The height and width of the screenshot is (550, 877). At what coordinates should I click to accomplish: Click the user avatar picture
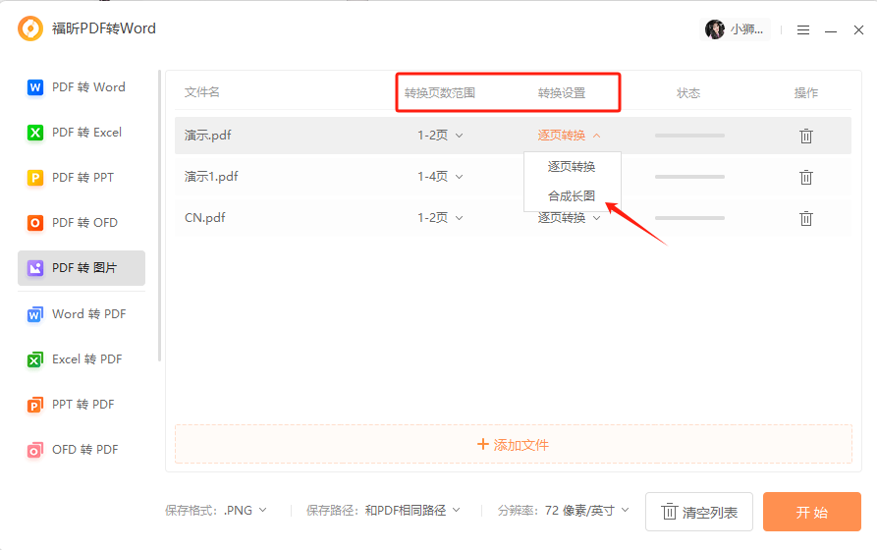pyautogui.click(x=715, y=29)
